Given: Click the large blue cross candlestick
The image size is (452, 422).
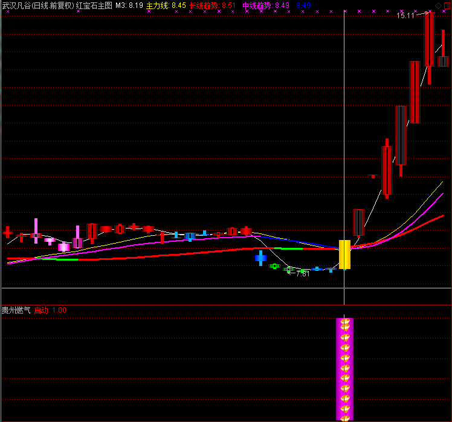Looking at the screenshot, I should coord(260,258).
